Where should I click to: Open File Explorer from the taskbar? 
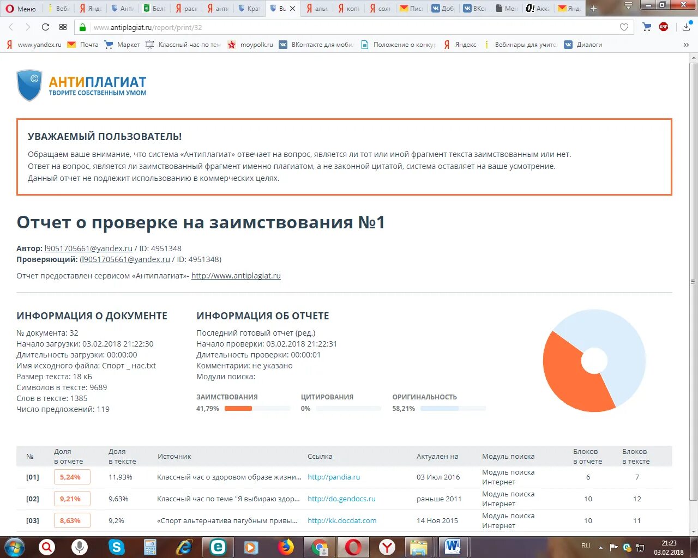click(x=419, y=547)
